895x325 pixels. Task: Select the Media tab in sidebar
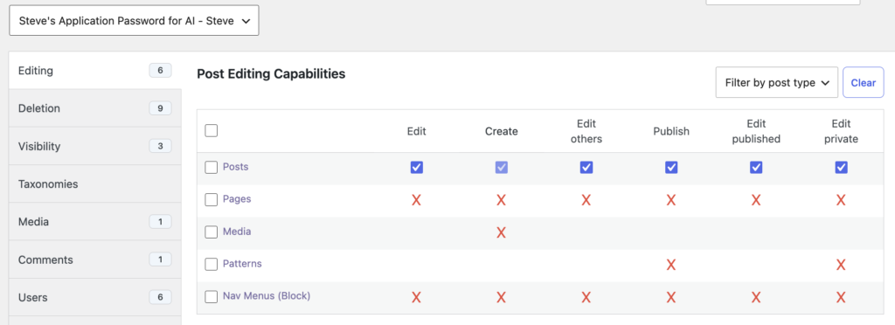[95, 222]
